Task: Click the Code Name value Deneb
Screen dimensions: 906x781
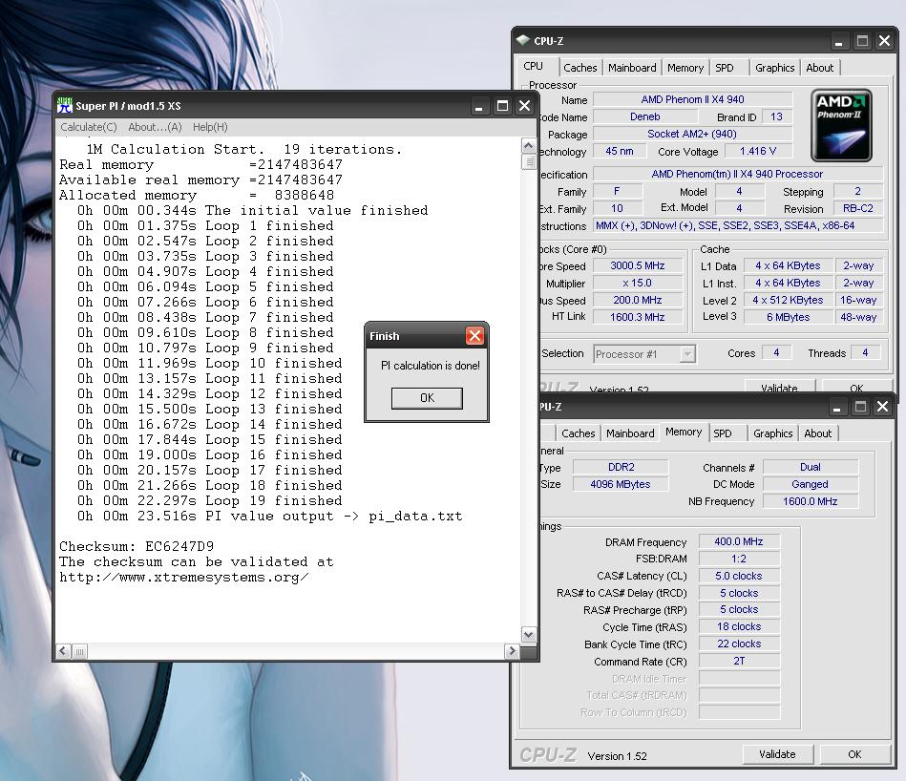Action: [644, 116]
